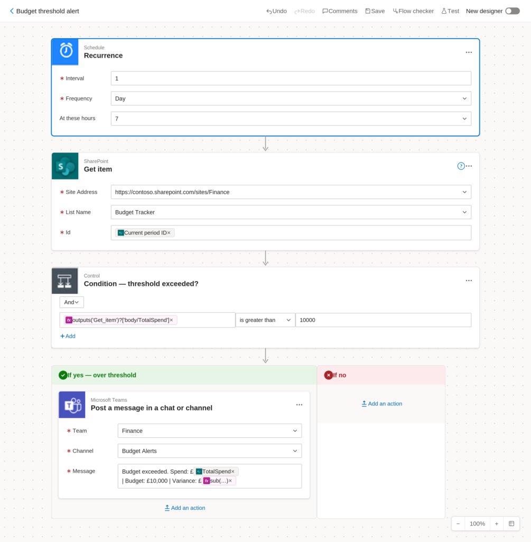Viewport: 531px width, 542px height.
Task: Go back using the arrow beside Budget threshold alert
Action: [12, 11]
